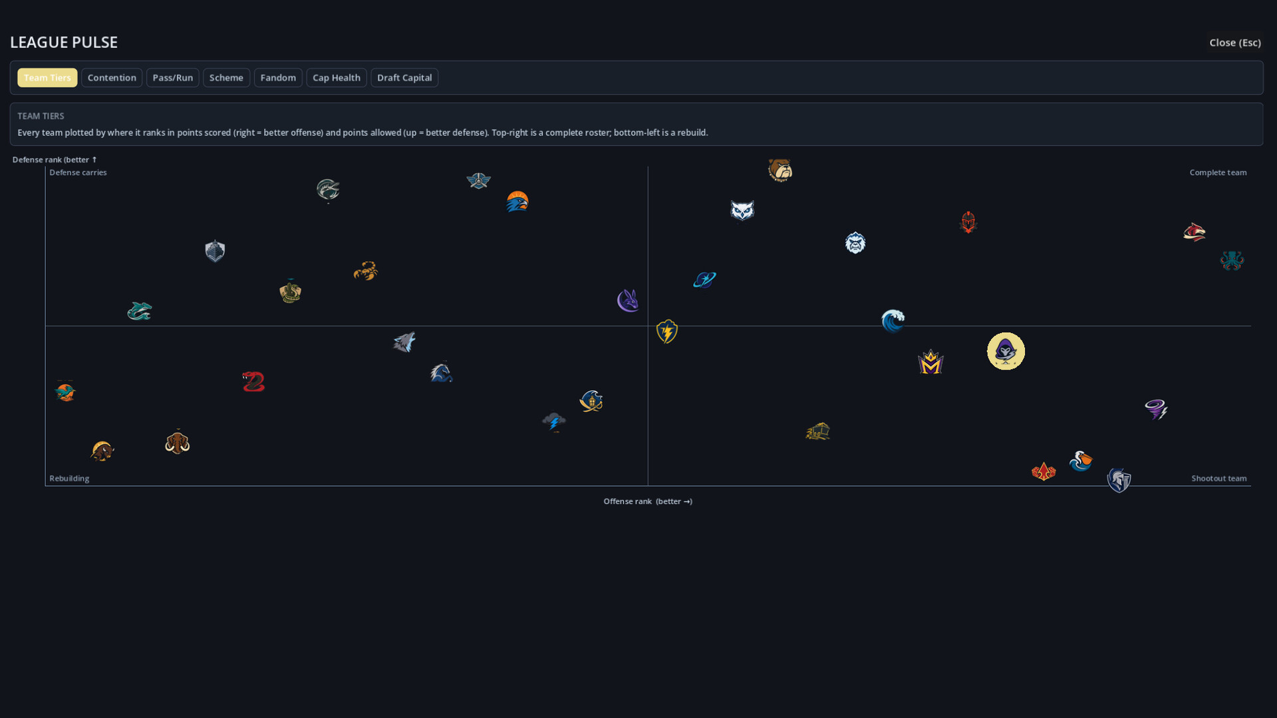Click the red spartan helmet logo
The height and width of the screenshot is (718, 1277).
[968, 222]
